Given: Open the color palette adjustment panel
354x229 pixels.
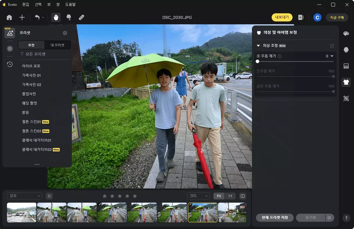Looking at the screenshot, I should pyautogui.click(x=346, y=34).
